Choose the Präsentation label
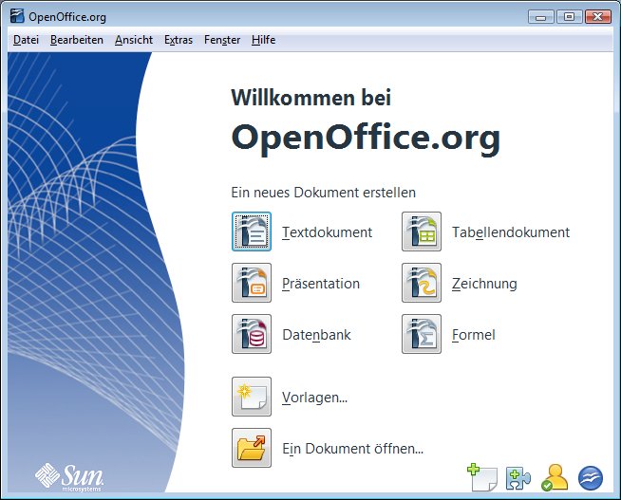 [x=321, y=284]
